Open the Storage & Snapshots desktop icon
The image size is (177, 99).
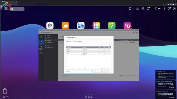point(81,26)
